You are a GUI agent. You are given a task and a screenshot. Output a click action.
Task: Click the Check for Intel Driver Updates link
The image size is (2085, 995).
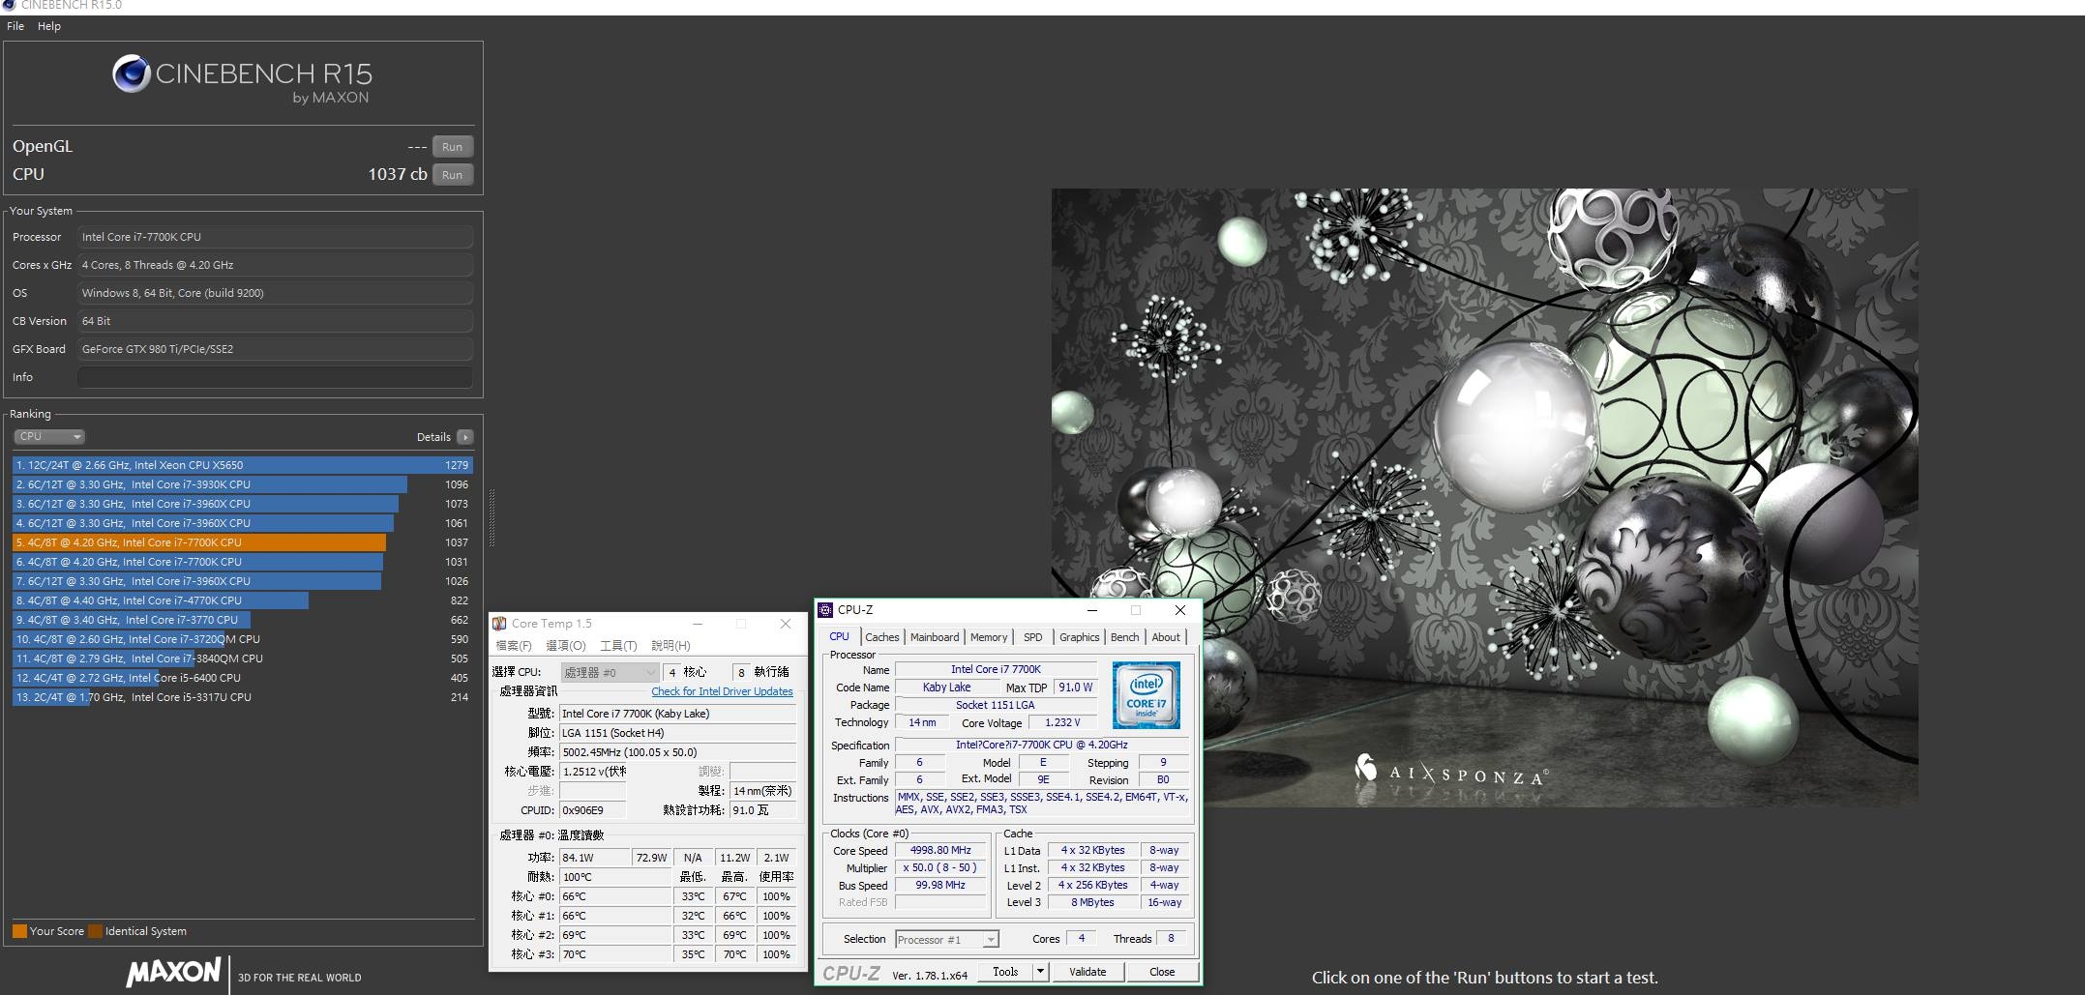pyautogui.click(x=722, y=691)
